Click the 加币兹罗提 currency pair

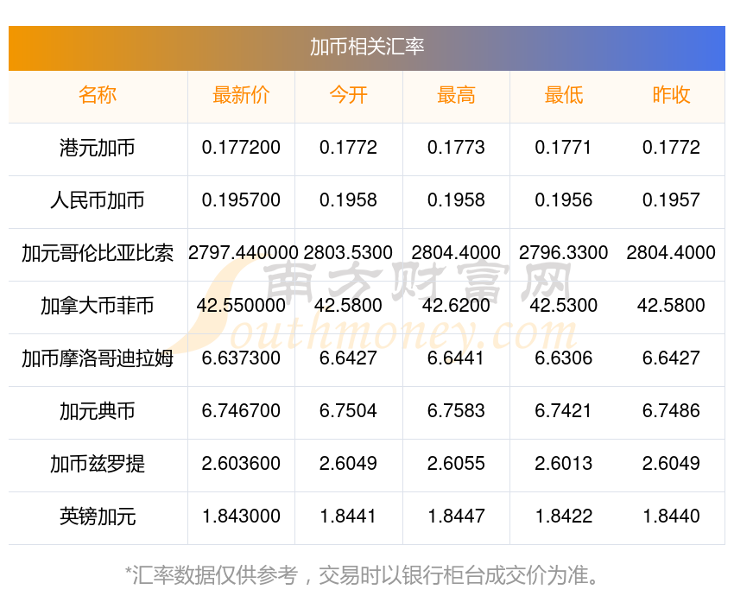coord(98,464)
